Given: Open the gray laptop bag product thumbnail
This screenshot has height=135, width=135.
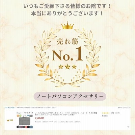Looking at the screenshot, I should [25, 120].
